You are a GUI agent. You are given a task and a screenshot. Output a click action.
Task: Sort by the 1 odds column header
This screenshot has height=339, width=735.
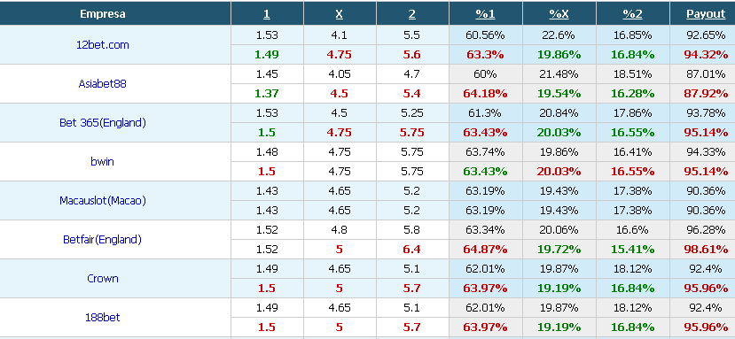(x=266, y=14)
